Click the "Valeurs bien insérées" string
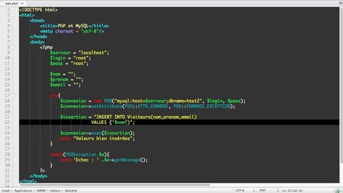This screenshot has height=193, width=343. tap(103, 138)
